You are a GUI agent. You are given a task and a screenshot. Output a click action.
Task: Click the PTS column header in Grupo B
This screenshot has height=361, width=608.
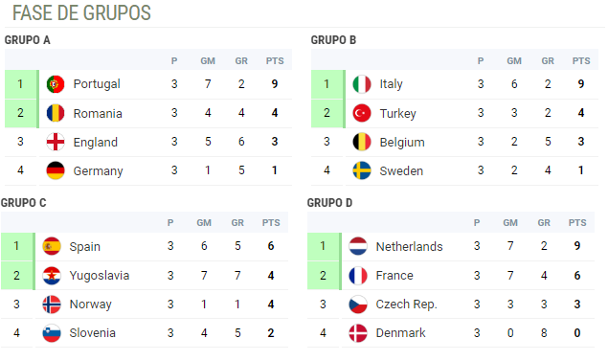(x=581, y=61)
